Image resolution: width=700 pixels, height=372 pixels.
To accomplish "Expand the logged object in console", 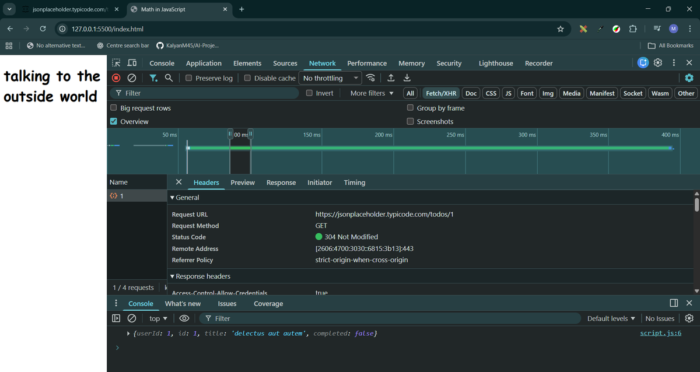I will 129,334.
